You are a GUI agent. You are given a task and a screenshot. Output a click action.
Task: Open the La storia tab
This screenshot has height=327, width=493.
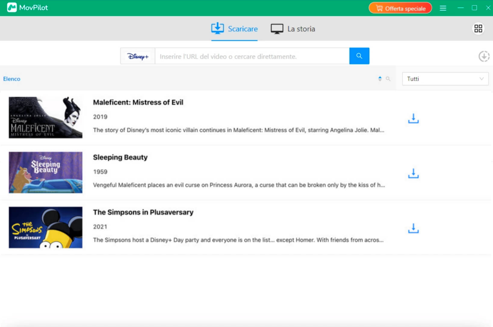(293, 29)
